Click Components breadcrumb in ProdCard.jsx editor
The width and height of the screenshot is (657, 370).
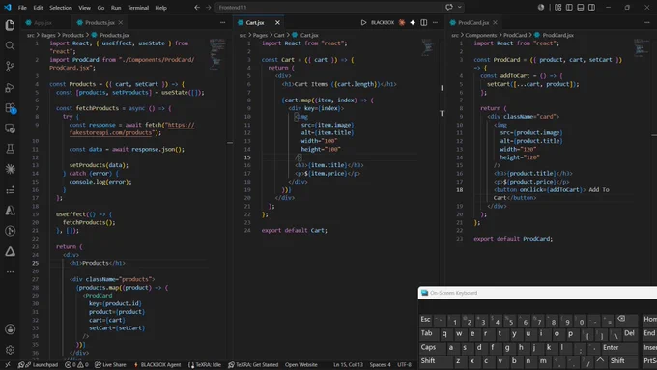[480, 35]
